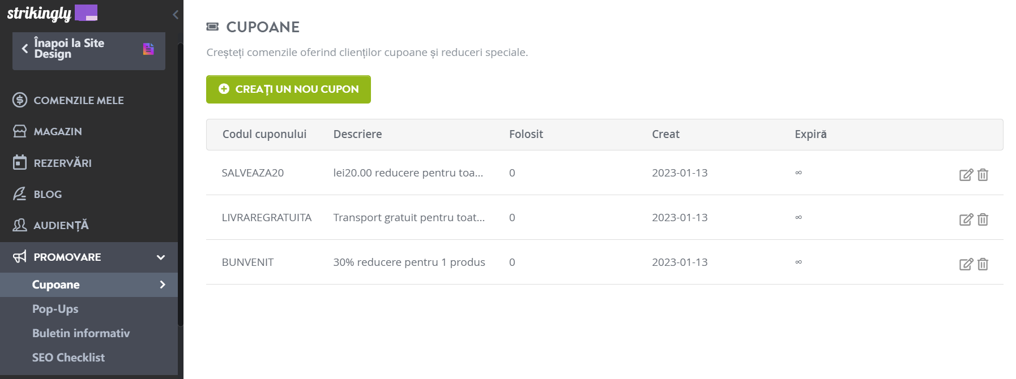Collapse the sidebar with the arrow icon

(176, 14)
